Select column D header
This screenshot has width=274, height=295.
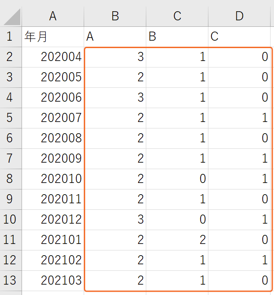[239, 16]
